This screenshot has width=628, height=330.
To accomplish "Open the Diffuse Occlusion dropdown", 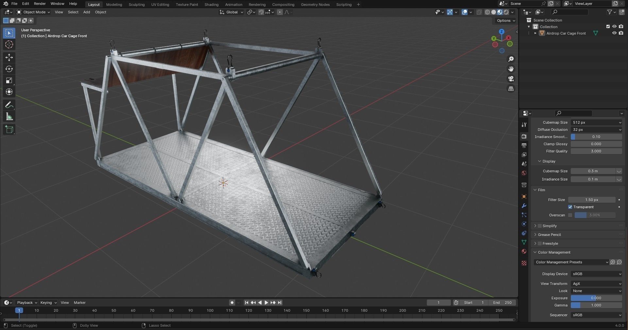I will click(596, 130).
